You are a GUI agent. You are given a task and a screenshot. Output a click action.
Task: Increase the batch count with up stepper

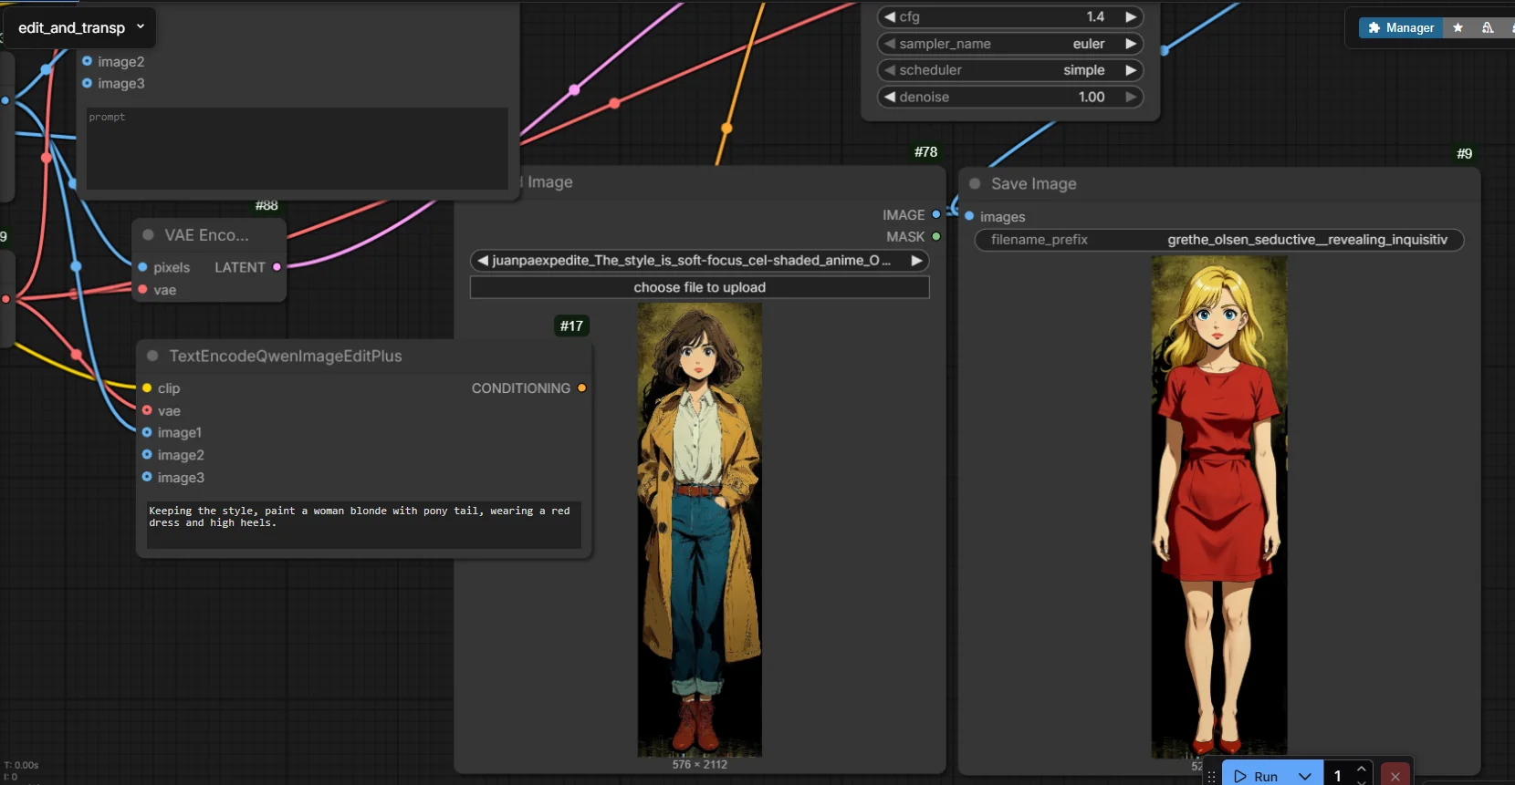[x=1361, y=769]
